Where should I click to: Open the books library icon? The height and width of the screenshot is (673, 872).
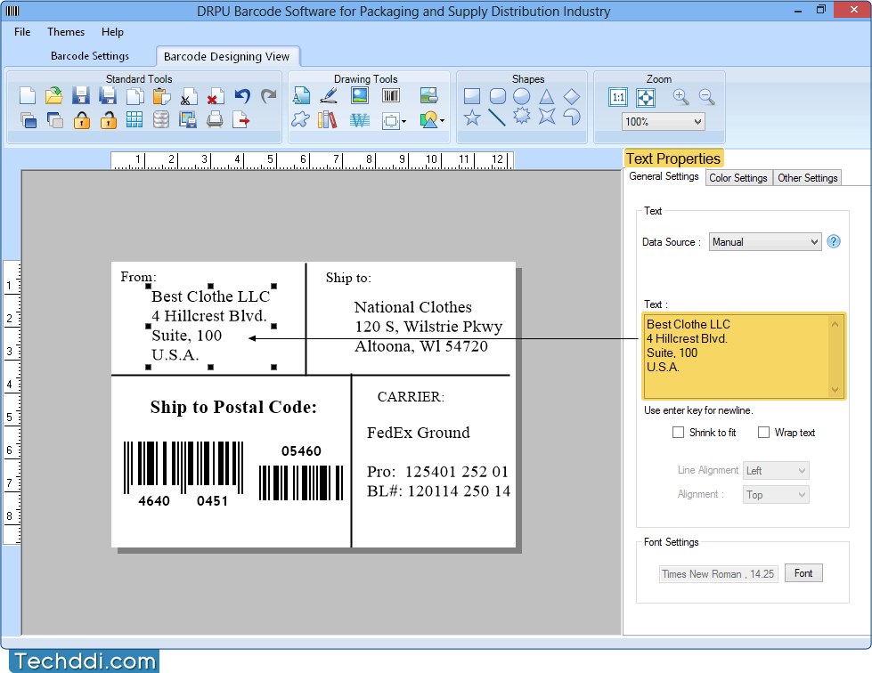pyautogui.click(x=328, y=119)
